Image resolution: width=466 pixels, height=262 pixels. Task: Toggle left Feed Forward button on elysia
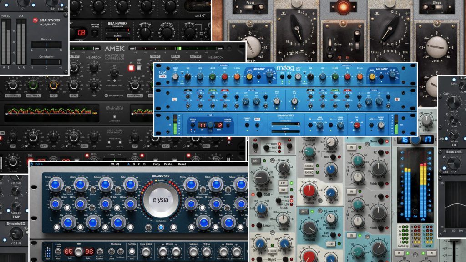(x=68, y=190)
